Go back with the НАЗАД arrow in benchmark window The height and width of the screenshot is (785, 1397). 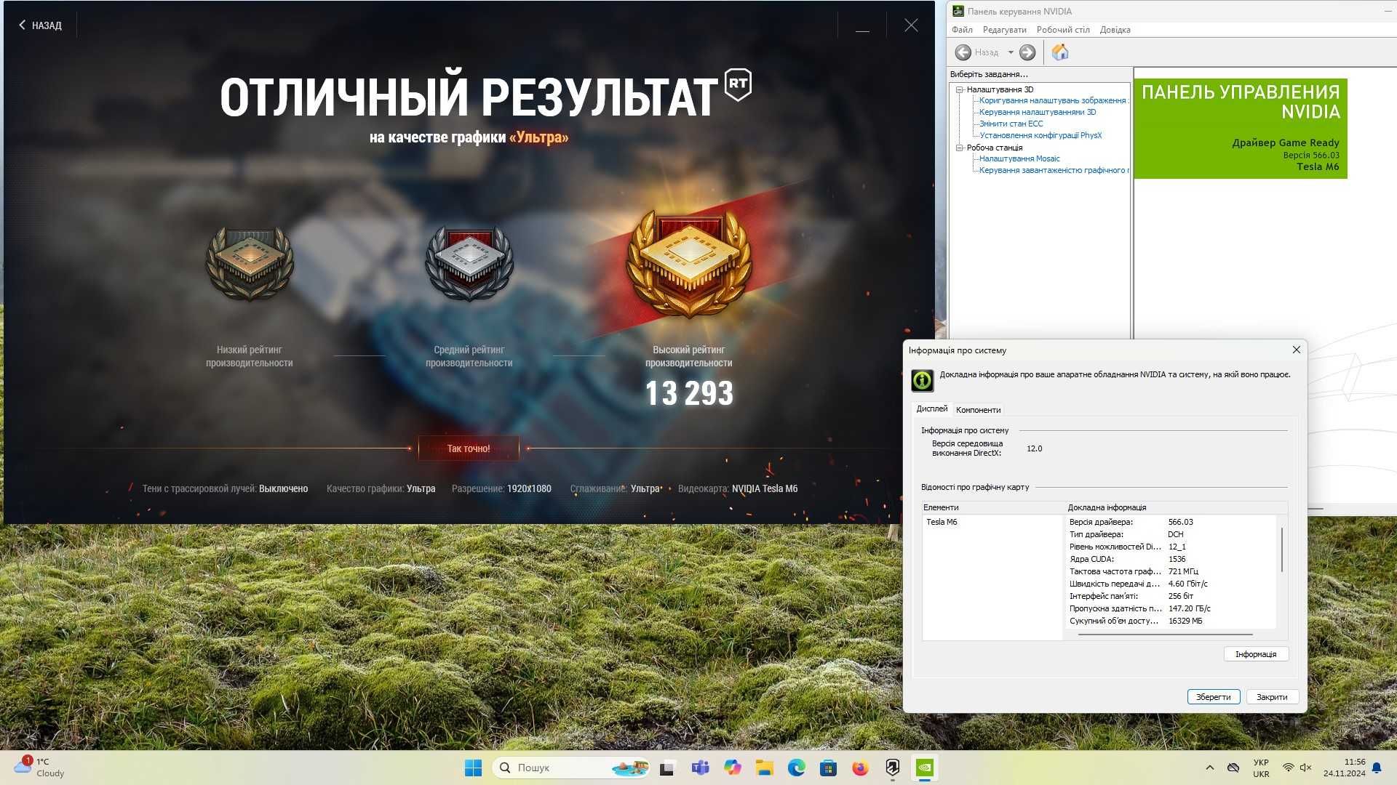[x=40, y=25]
